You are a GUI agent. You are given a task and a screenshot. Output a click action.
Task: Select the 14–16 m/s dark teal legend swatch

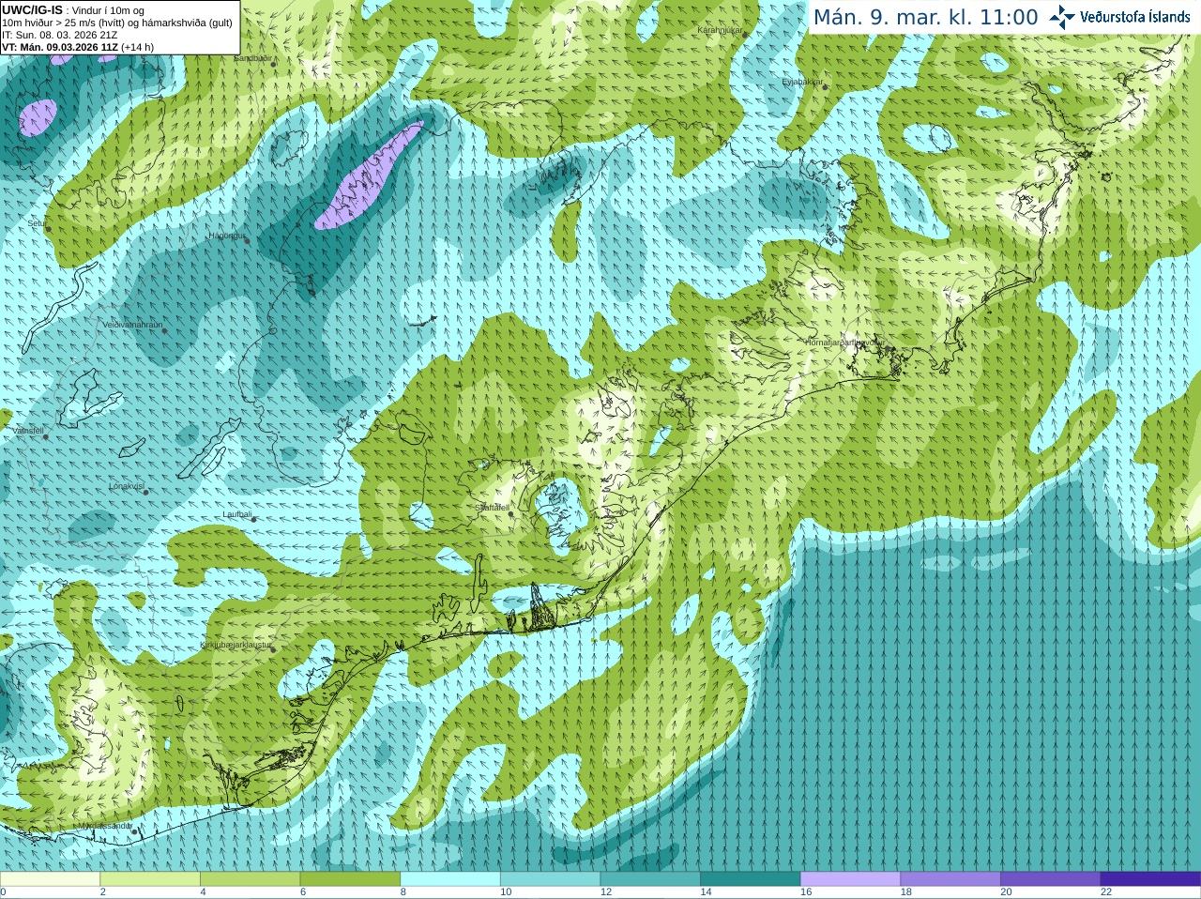[x=751, y=879]
